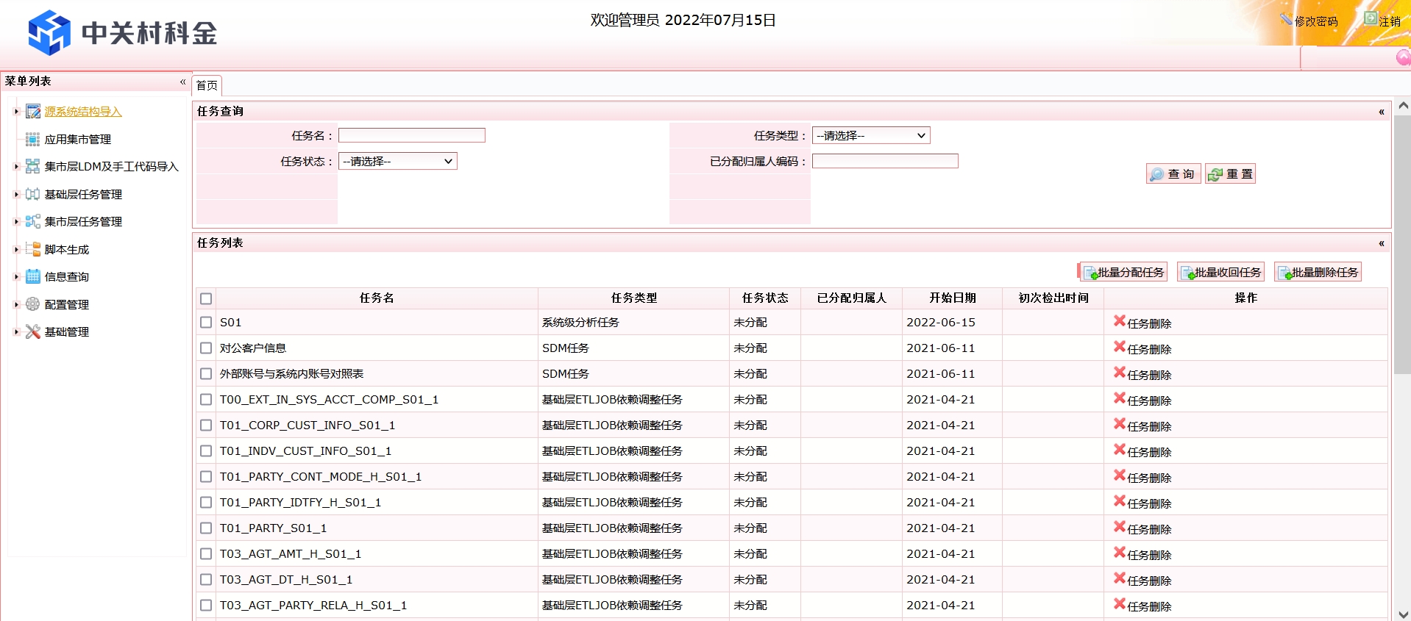Click delete X for T03_AGT_PARTY_RELA_H_S01_1

(x=1120, y=604)
